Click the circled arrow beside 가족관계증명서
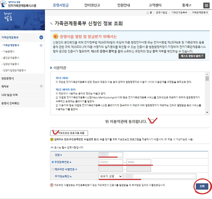 (x=41, y=45)
